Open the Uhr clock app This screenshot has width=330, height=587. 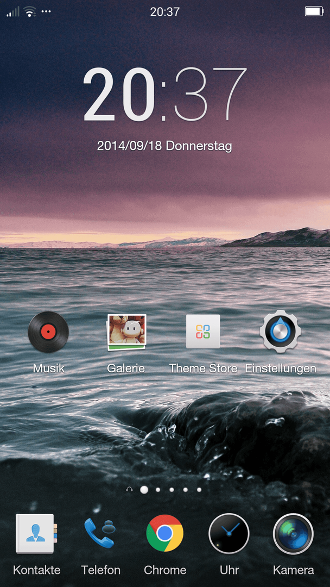pyautogui.click(x=229, y=534)
